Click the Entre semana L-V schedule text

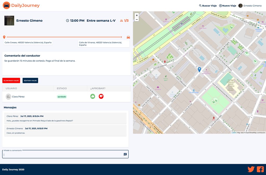[x=101, y=21]
